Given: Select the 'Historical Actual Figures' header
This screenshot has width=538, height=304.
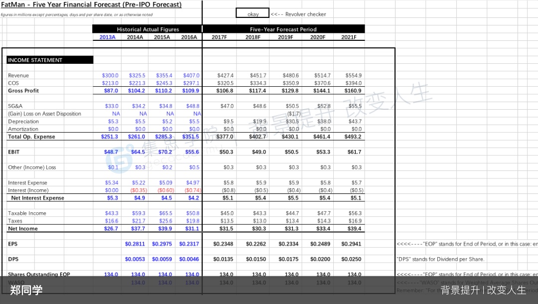Looking at the screenshot, I should pyautogui.click(x=147, y=29).
